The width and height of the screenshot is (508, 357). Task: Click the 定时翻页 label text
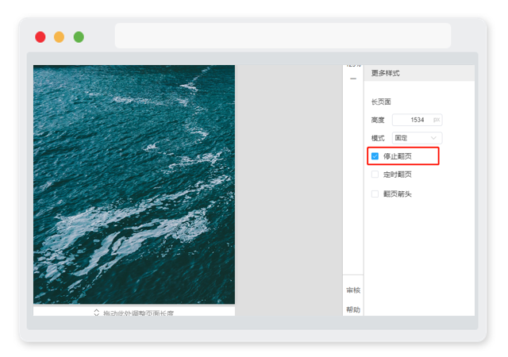pos(398,175)
